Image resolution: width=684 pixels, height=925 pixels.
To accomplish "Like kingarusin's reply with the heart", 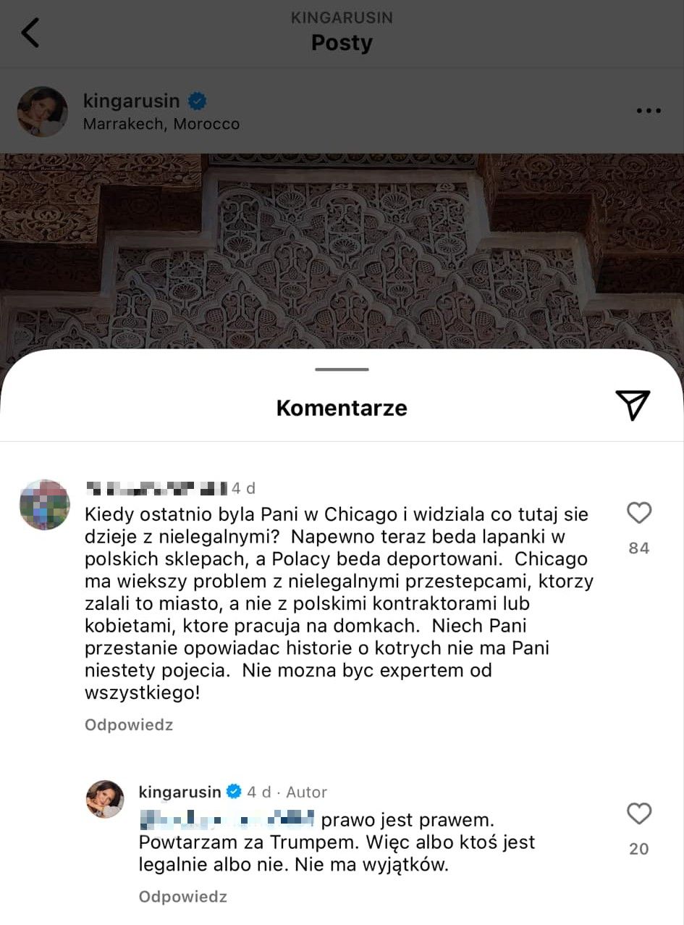I will pos(639,813).
